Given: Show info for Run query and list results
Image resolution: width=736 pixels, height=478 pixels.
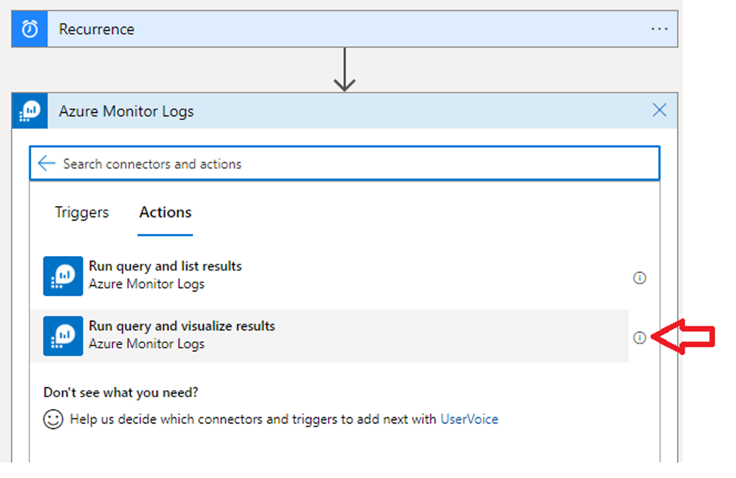Looking at the screenshot, I should coord(639,278).
